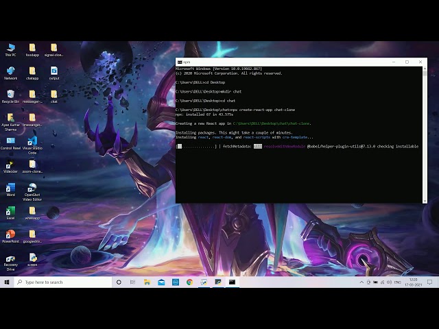Image resolution: width=439 pixels, height=329 pixels.
Task: Select the signal-clone folder icon
Action: 54,50
